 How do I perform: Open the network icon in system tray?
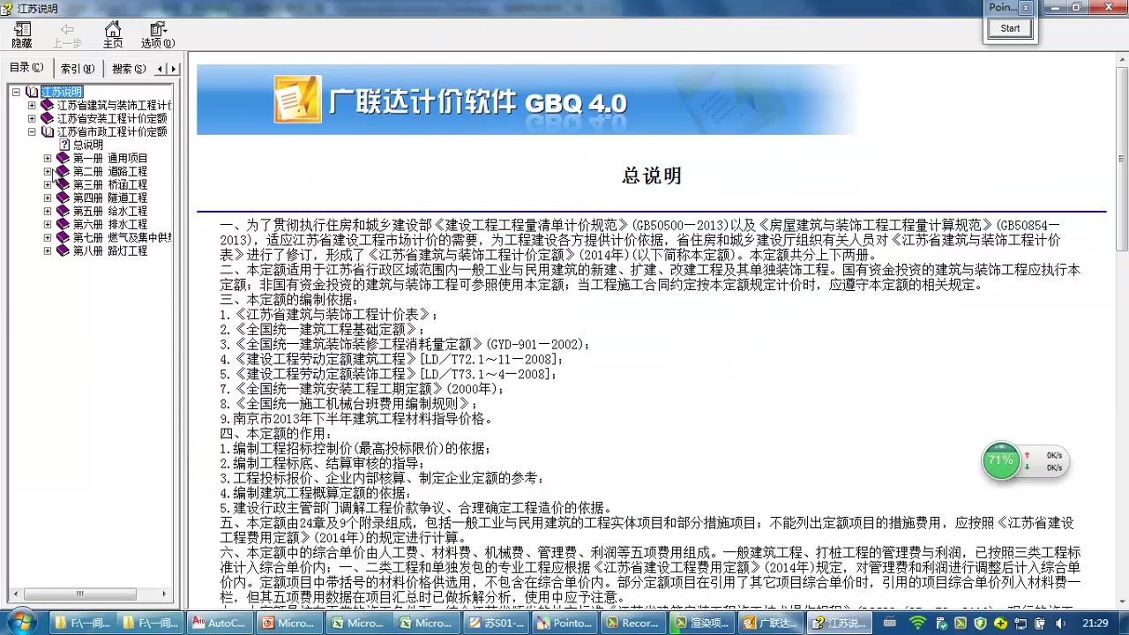tap(1021, 624)
